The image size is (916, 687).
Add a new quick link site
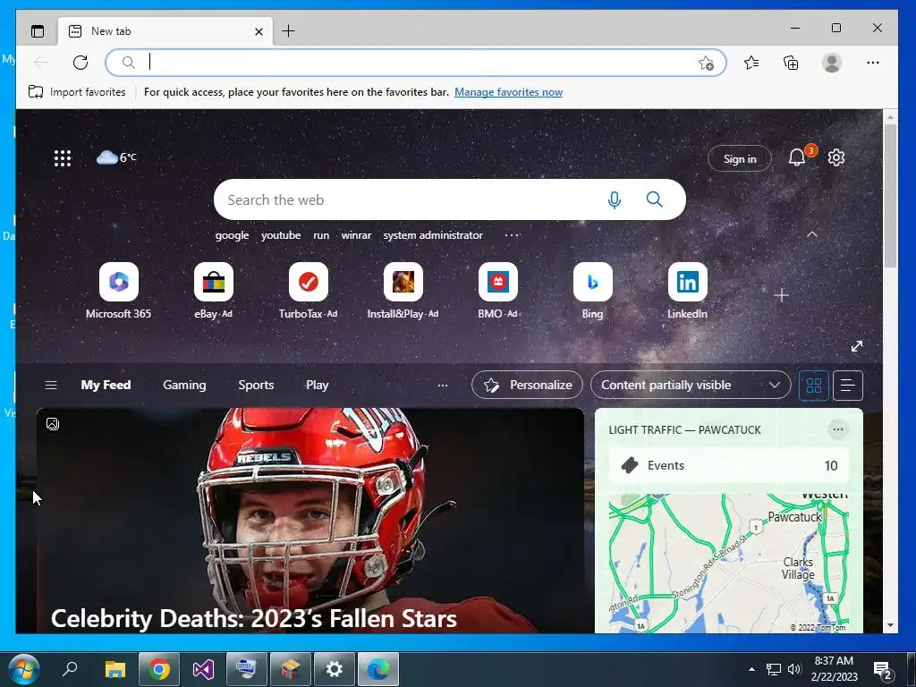[x=782, y=295]
